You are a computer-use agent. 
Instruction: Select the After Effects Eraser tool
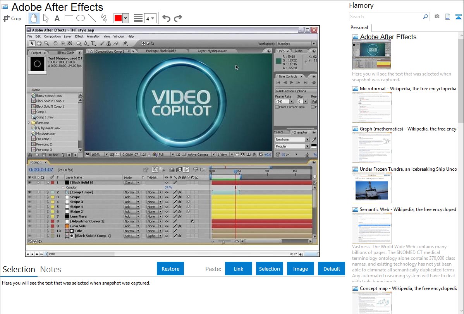116,43
